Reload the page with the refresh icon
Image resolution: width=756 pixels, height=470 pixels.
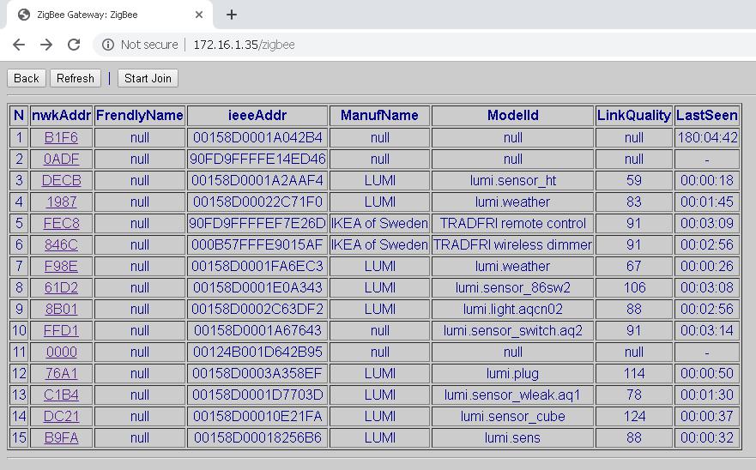(x=74, y=45)
